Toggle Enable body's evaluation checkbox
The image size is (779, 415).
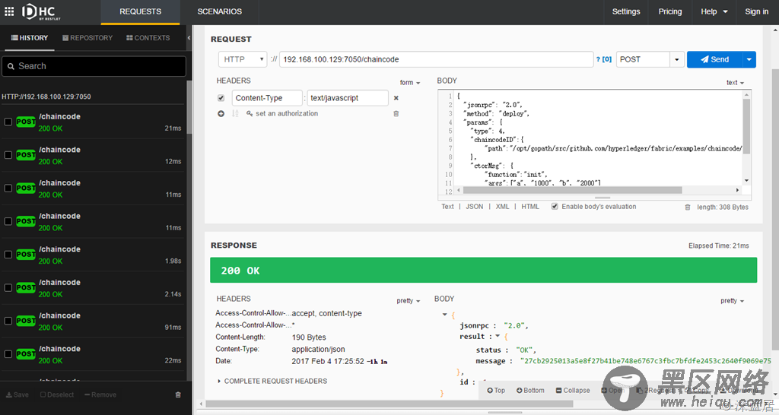coord(555,207)
